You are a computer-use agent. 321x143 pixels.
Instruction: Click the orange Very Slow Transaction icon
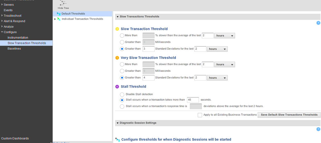coord(117,58)
